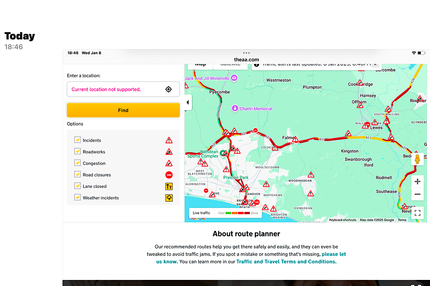Uncheck the Lane closed checkbox
430x286 pixels.
[77, 186]
